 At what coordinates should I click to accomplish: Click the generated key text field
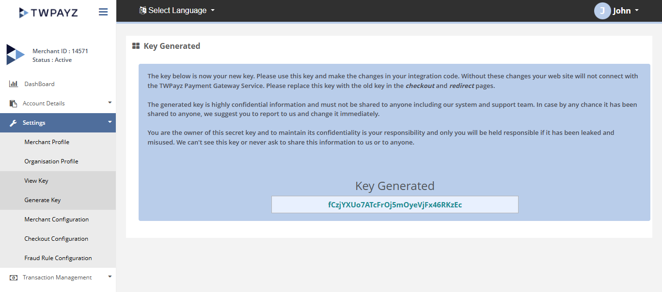(x=394, y=204)
